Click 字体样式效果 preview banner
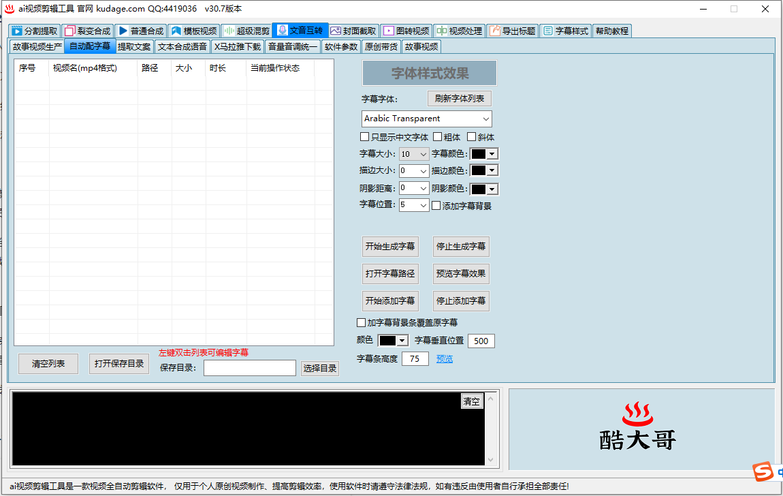The image size is (783, 496). click(430, 74)
